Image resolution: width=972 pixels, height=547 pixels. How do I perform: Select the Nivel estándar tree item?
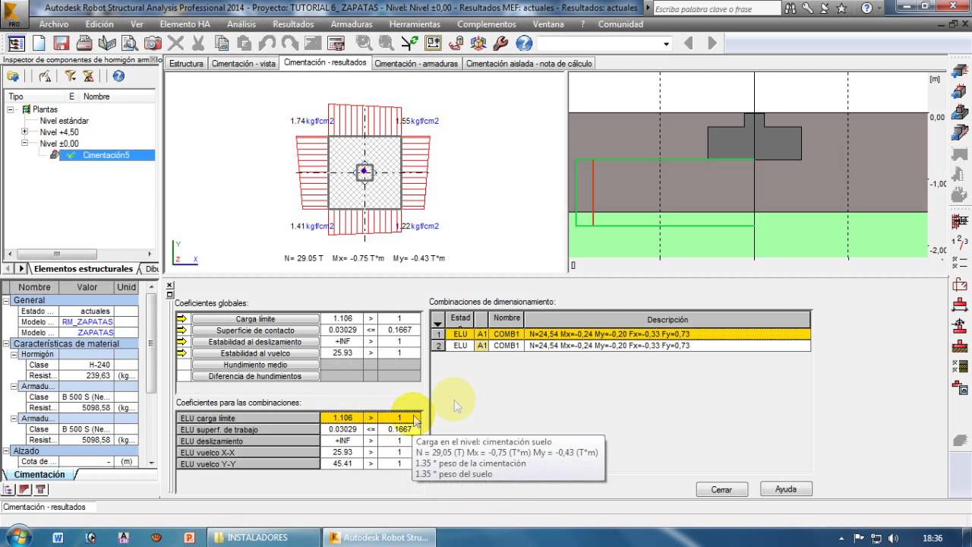click(64, 121)
